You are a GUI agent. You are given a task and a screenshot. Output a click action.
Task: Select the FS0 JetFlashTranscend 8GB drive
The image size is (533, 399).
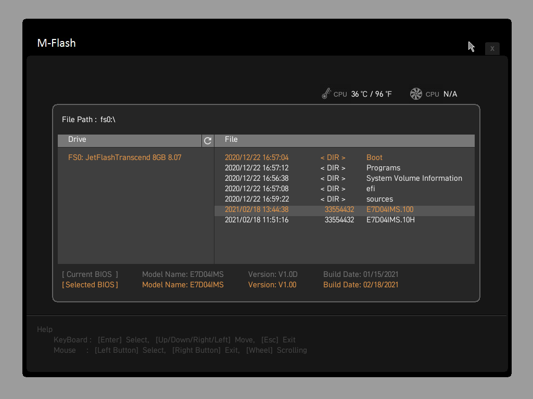pos(125,157)
